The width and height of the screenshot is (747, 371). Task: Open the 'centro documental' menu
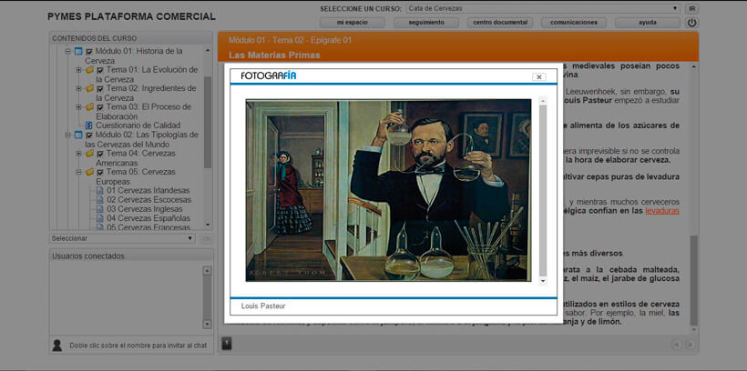500,23
